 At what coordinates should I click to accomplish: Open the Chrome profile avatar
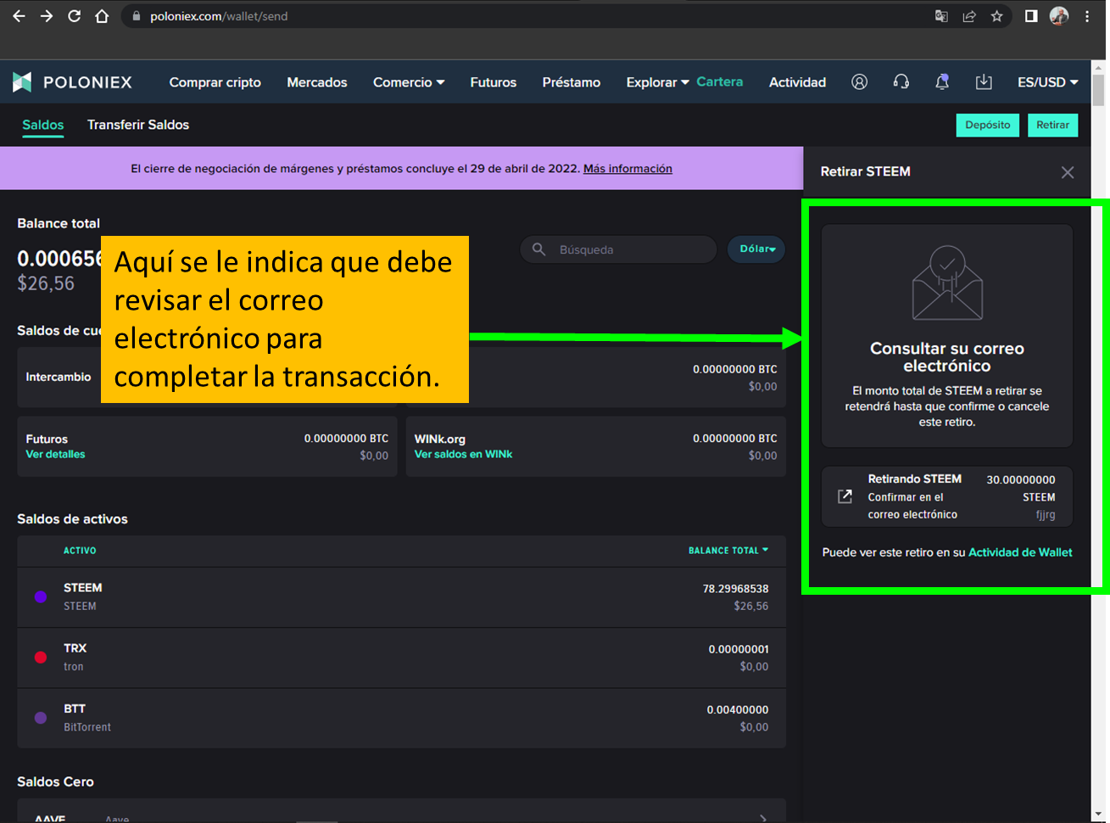[x=1059, y=16]
